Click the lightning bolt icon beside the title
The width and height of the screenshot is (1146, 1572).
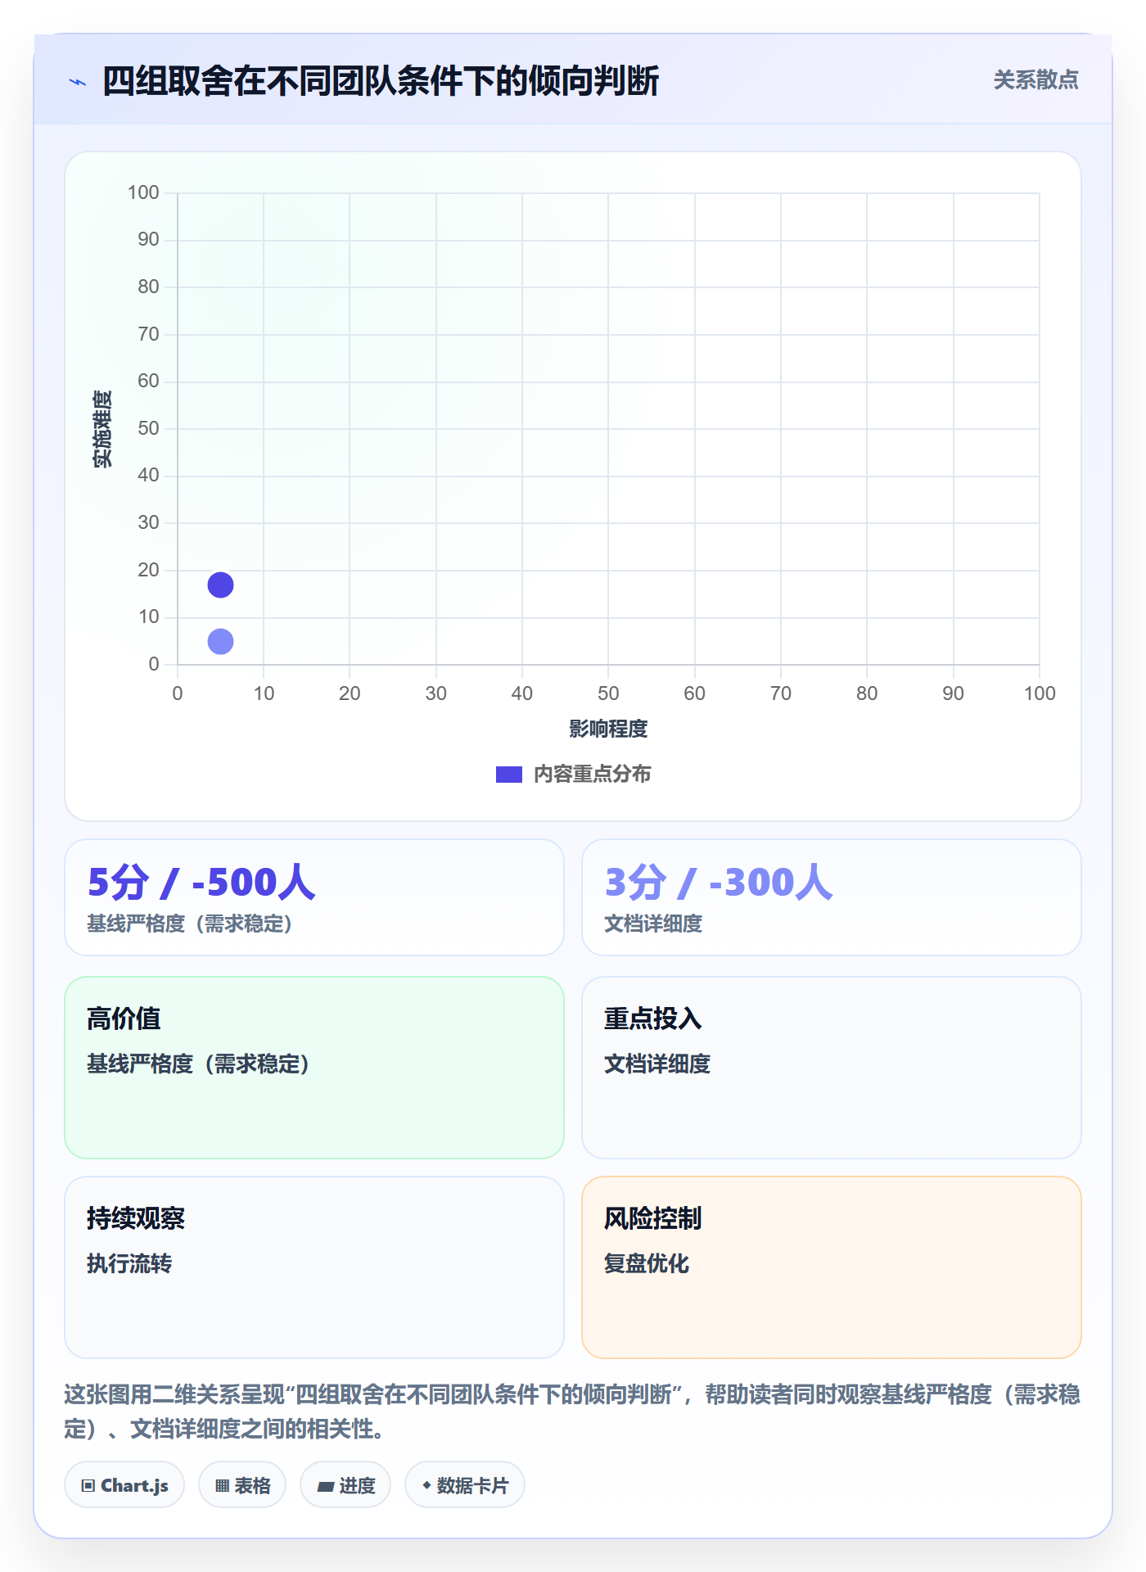pos(78,82)
